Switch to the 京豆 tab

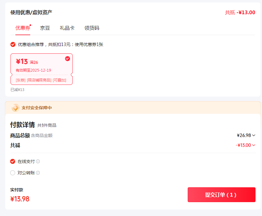tap(45, 28)
